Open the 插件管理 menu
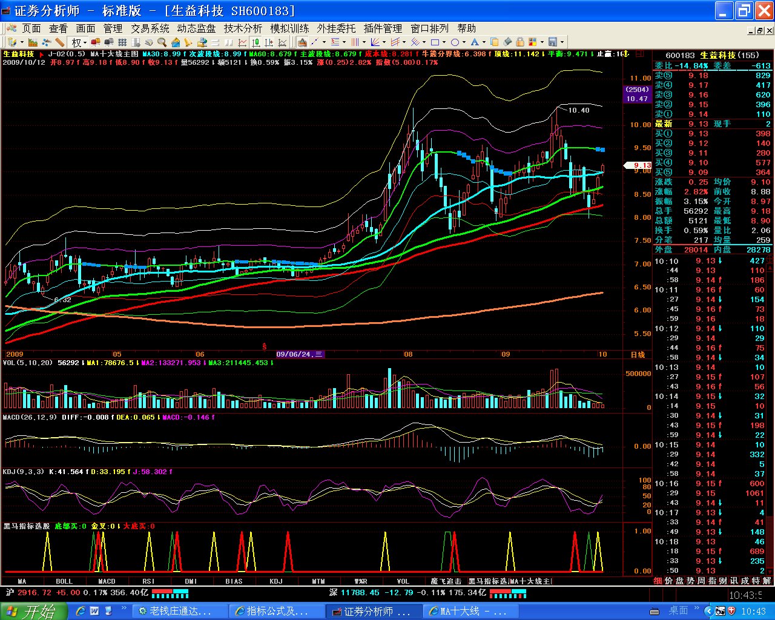The image size is (775, 620). tap(383, 28)
